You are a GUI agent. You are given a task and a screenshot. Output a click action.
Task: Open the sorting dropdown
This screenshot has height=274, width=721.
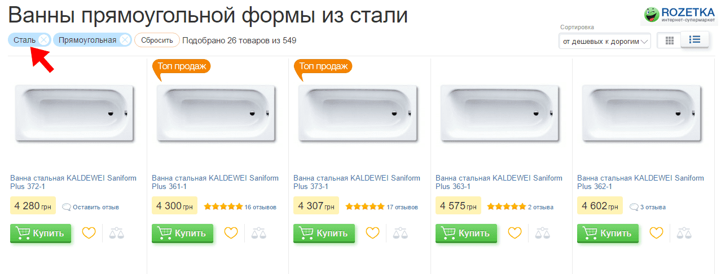click(x=604, y=41)
